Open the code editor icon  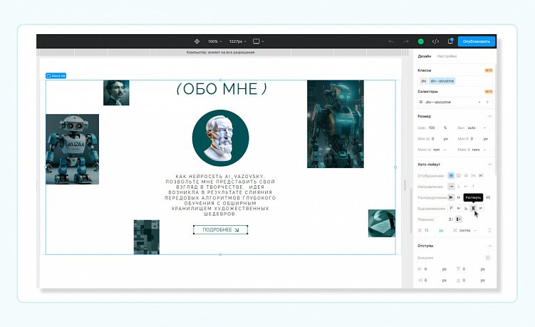click(435, 41)
